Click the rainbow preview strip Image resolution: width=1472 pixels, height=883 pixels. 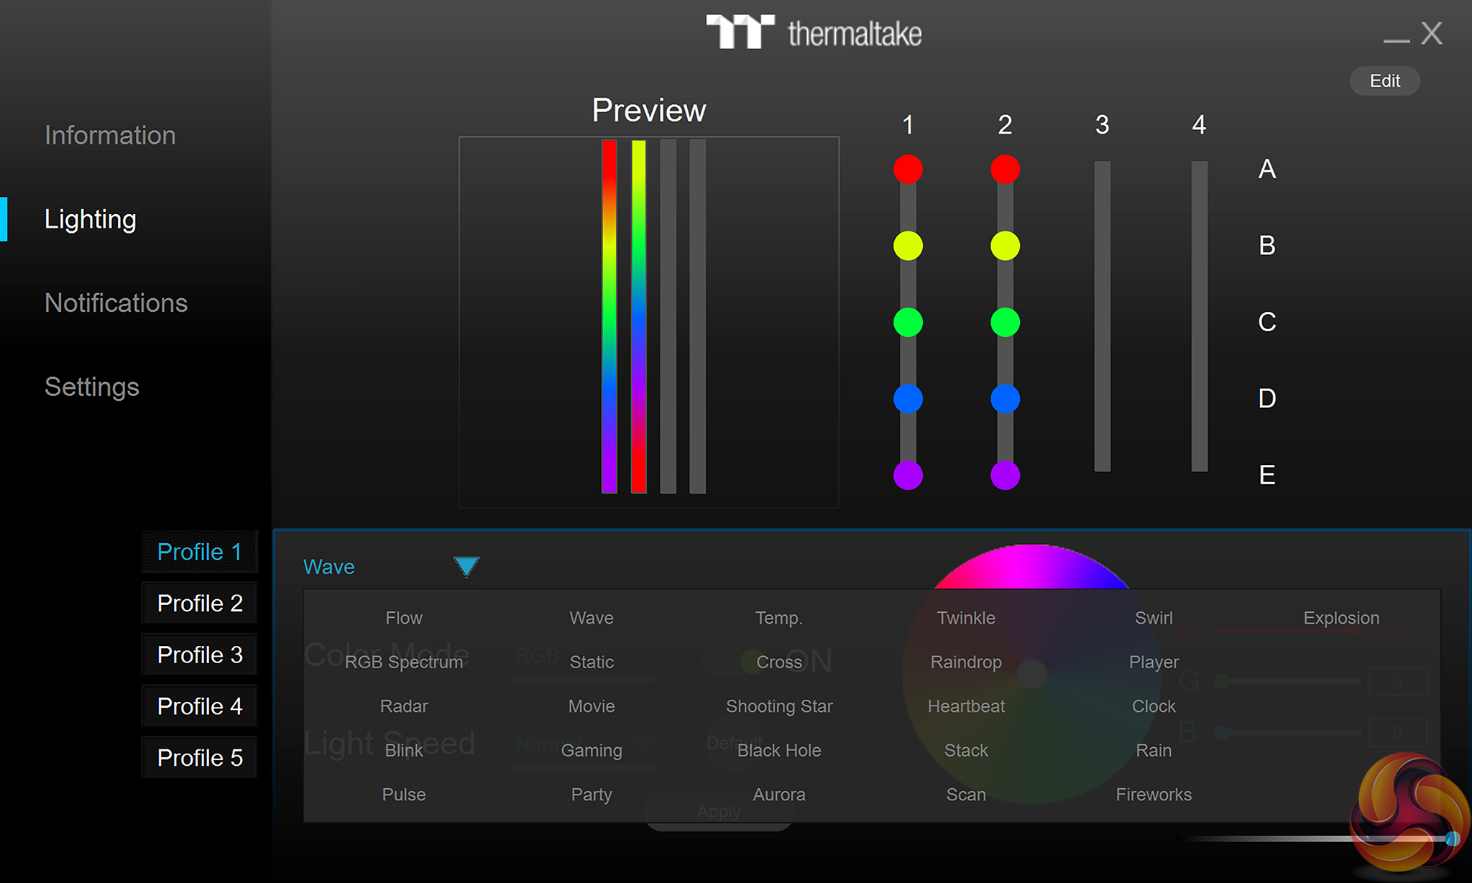(x=609, y=316)
